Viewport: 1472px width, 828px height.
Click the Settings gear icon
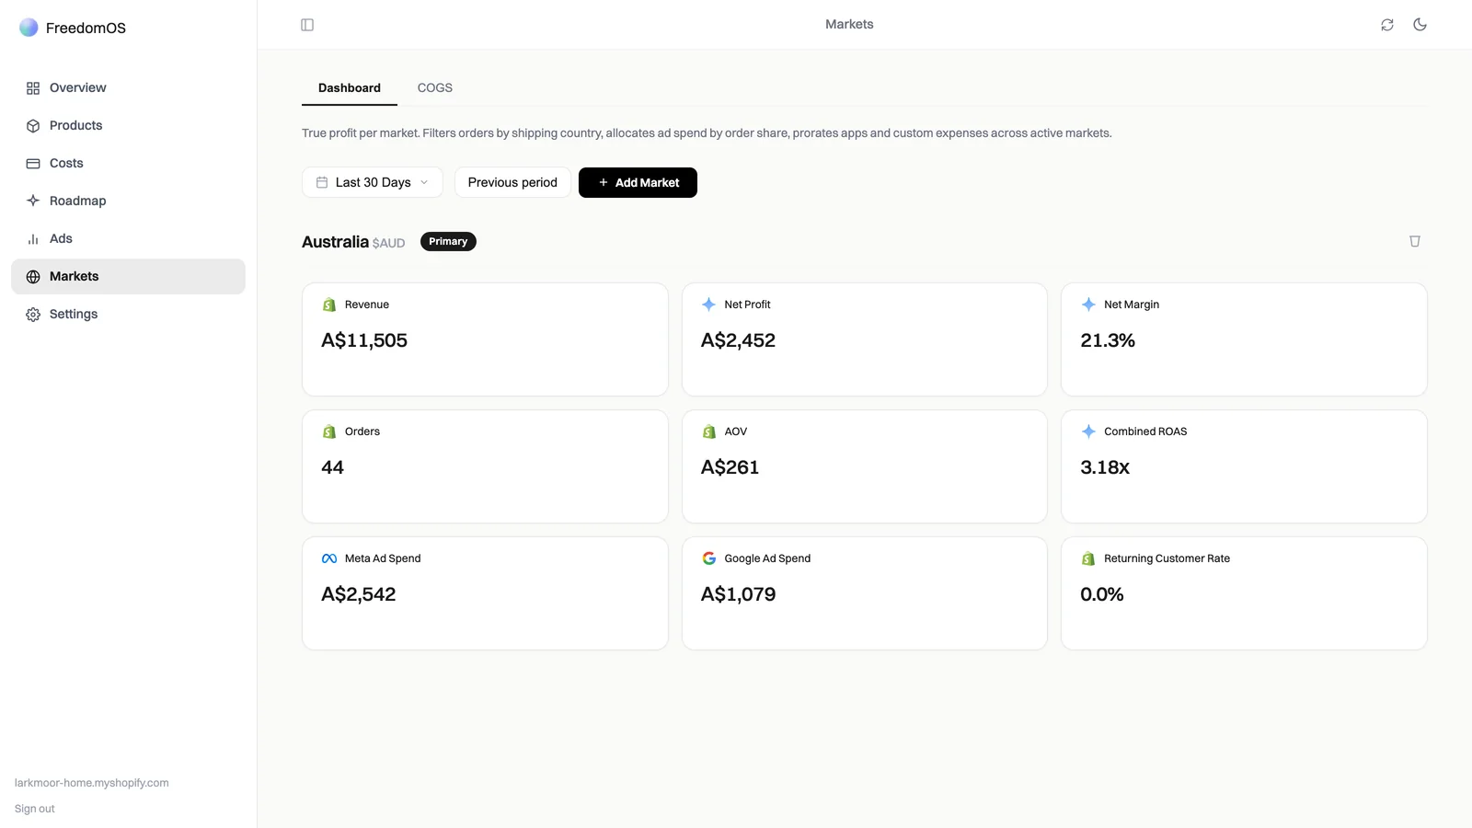tap(33, 315)
